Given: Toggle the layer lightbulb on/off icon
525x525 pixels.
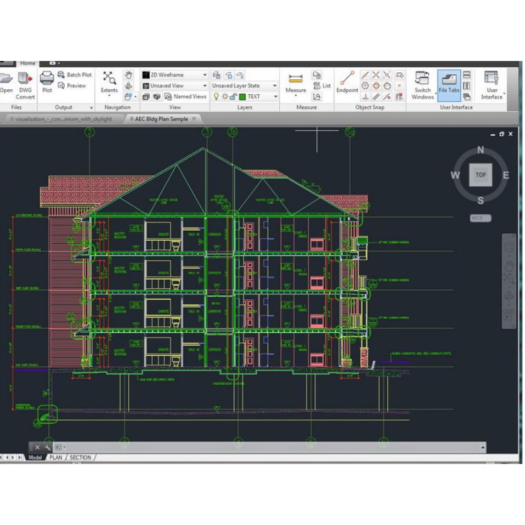Looking at the screenshot, I should pyautogui.click(x=216, y=97).
